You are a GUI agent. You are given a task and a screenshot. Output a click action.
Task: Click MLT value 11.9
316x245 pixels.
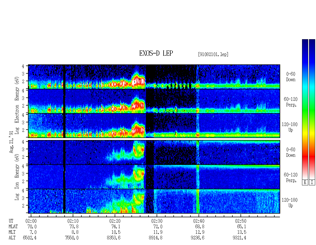tap(158, 232)
